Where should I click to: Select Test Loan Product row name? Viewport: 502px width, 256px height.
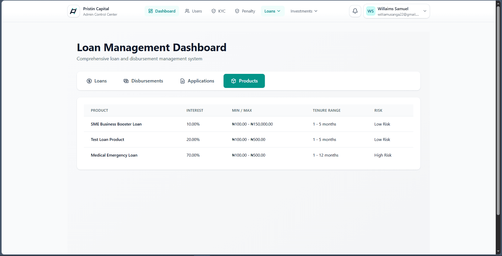click(107, 139)
